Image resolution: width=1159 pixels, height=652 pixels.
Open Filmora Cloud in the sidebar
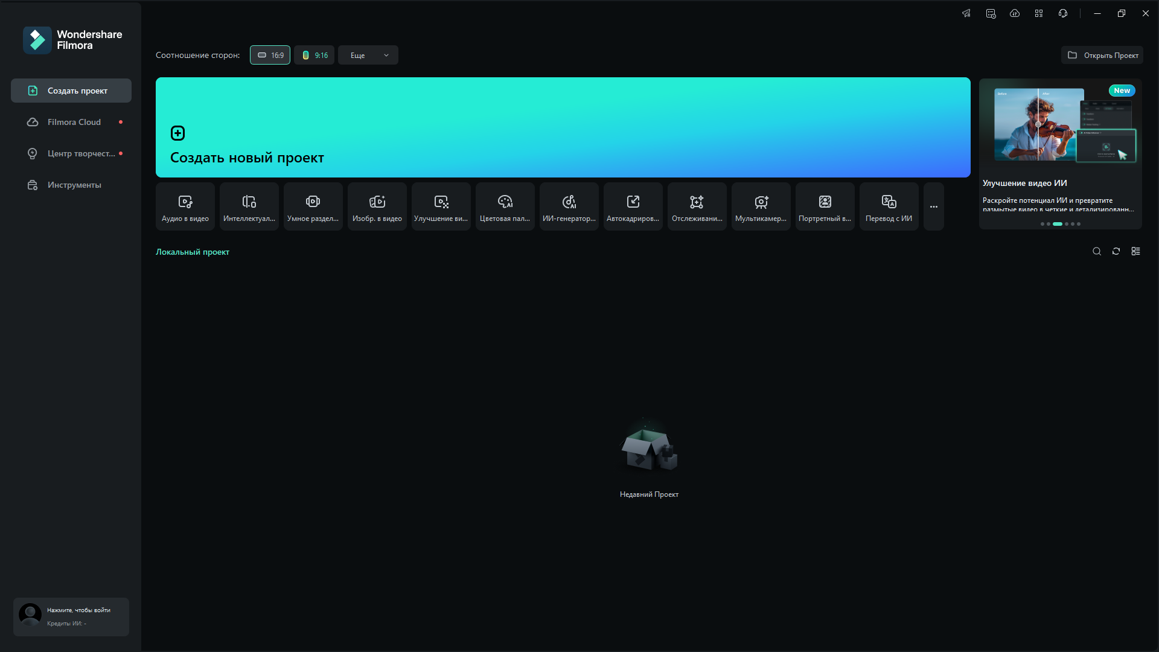tap(74, 122)
